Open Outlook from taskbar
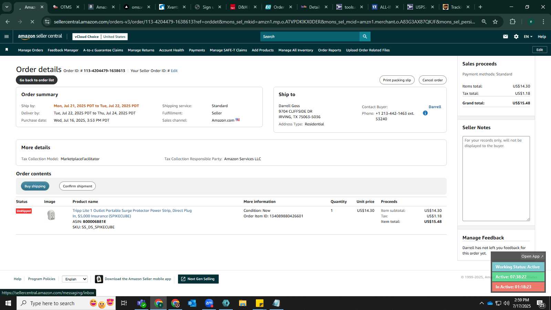The image size is (551, 310). [x=192, y=303]
